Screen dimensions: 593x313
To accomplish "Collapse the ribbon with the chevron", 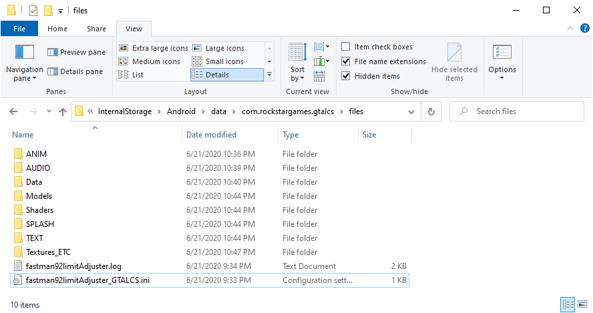I will pos(570,28).
